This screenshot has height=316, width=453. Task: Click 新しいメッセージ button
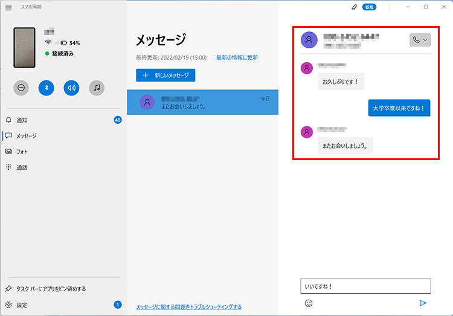tap(165, 76)
